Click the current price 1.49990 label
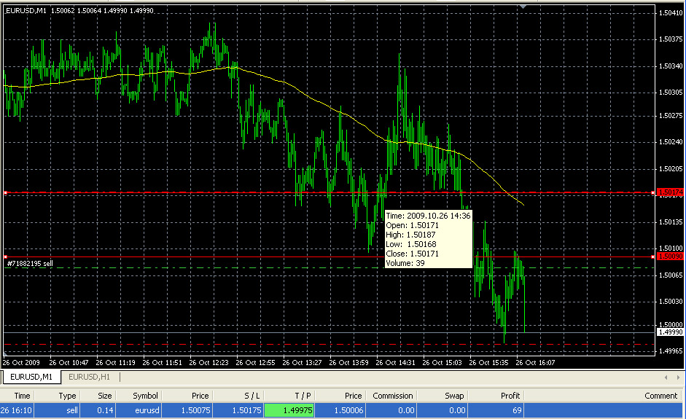Image resolution: width=686 pixels, height=419 pixels. point(669,332)
